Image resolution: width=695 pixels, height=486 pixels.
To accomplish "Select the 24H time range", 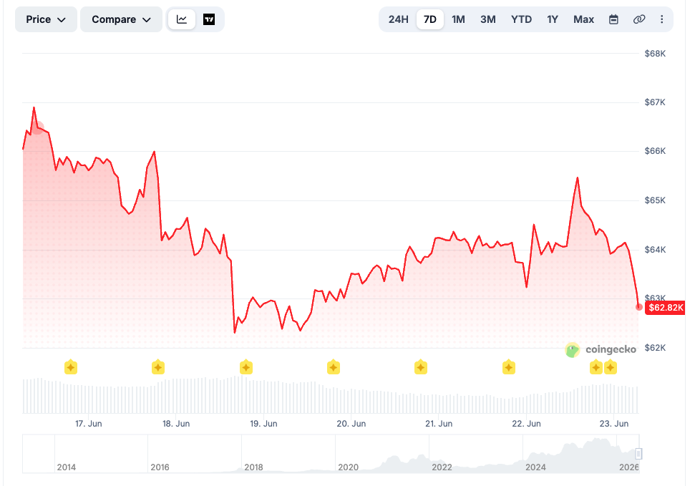I will [x=398, y=19].
